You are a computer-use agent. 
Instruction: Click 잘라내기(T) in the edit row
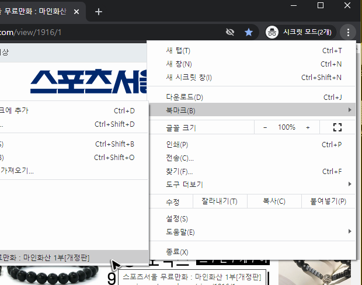click(x=220, y=201)
